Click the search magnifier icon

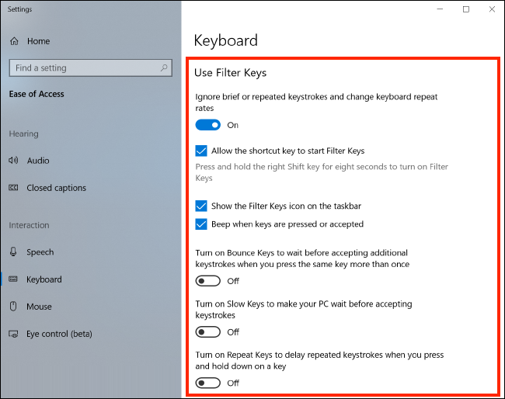164,68
